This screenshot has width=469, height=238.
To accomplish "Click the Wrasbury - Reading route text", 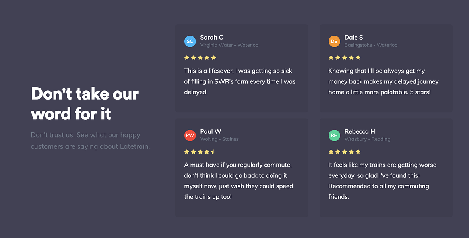I will (367, 139).
